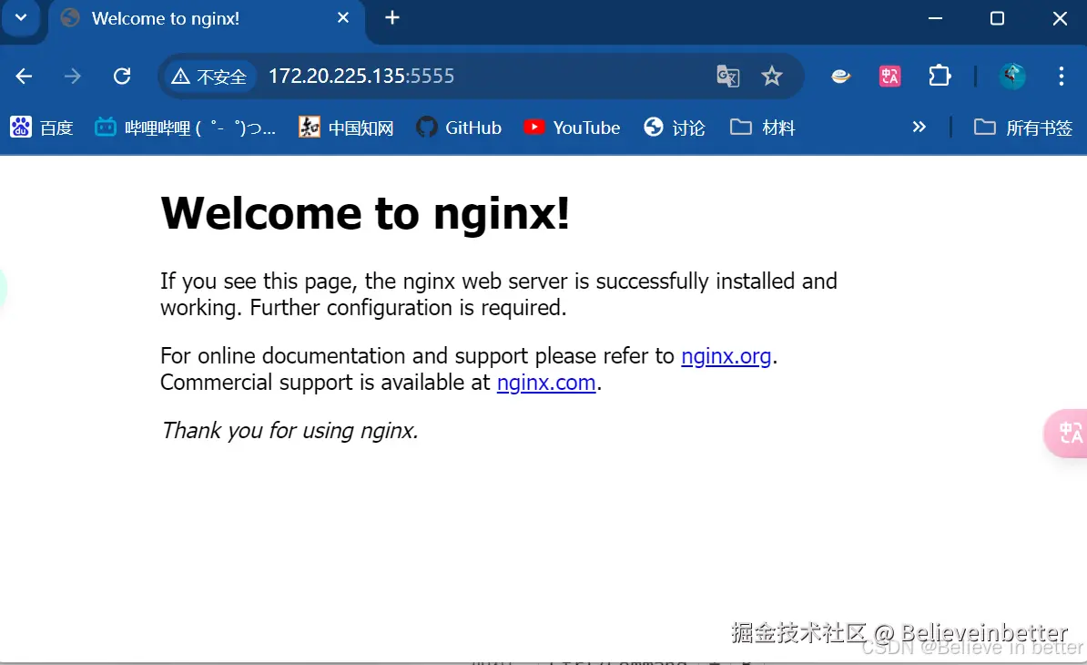Viewport: 1087px width, 665px height.
Task: Open the three-dot Chrome menu
Action: click(x=1061, y=77)
